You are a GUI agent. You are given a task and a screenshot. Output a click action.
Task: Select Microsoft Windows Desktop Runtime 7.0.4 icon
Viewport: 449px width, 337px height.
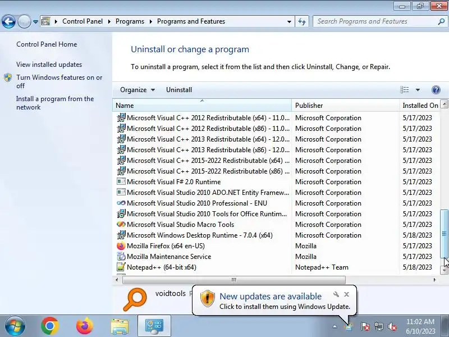[x=121, y=235]
